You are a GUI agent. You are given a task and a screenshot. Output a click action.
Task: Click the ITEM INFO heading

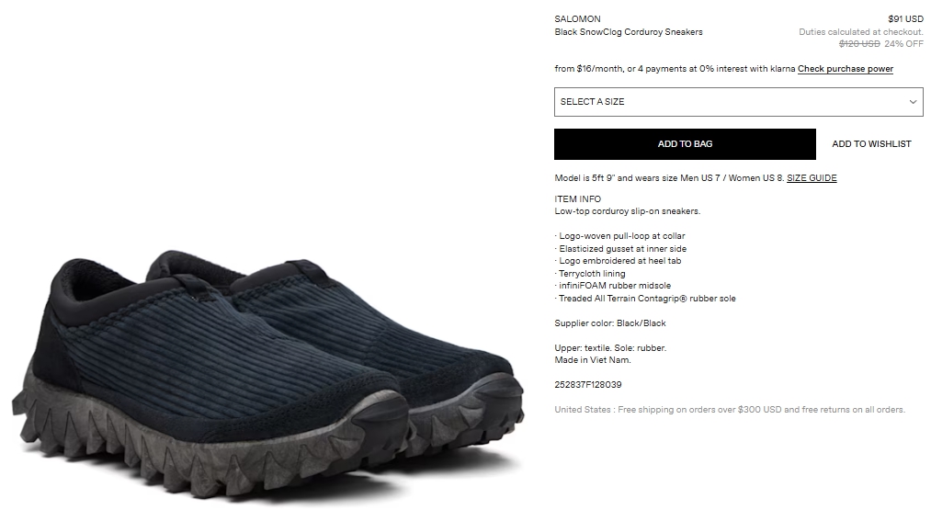coord(577,198)
